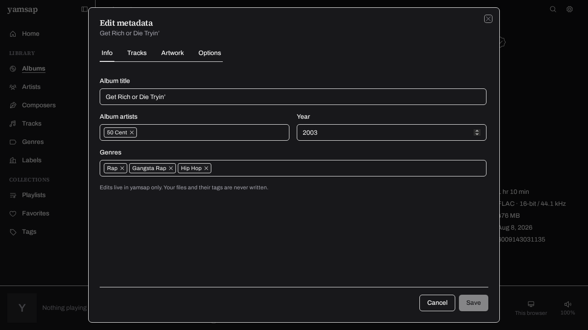The width and height of the screenshot is (588, 330).
Task: Toggle the sidebar collapse icon
Action: [85, 9]
